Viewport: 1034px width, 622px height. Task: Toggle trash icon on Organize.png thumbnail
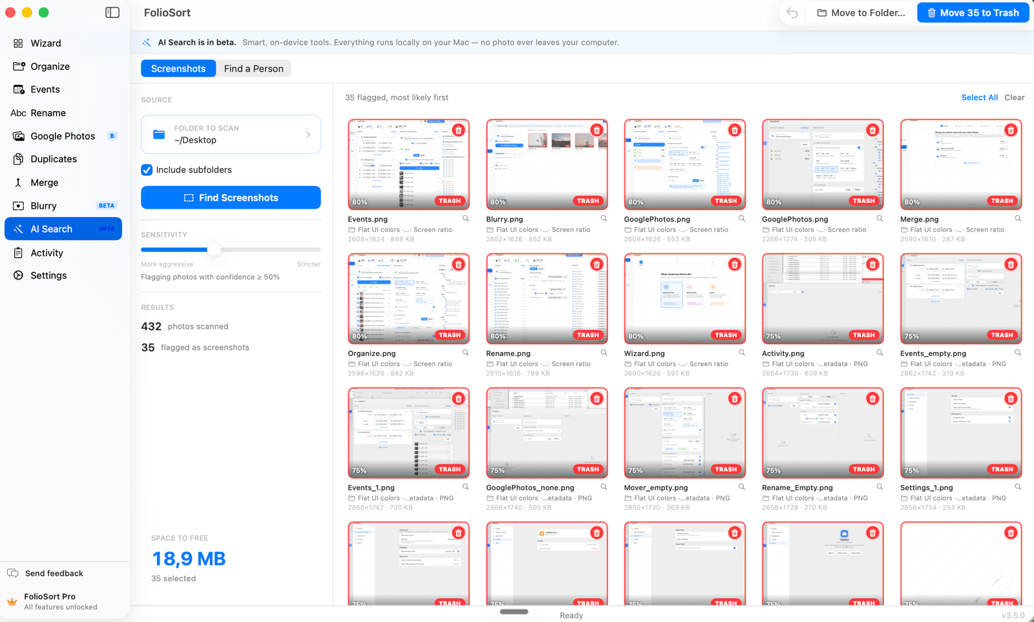point(458,264)
